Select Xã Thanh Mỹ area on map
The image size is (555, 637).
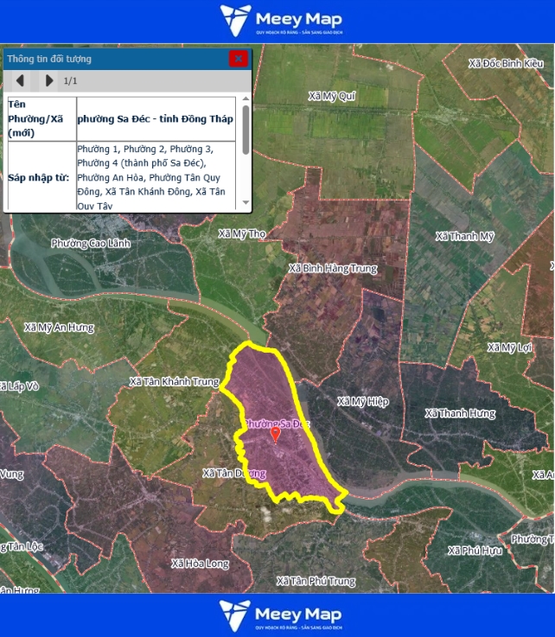click(x=465, y=236)
